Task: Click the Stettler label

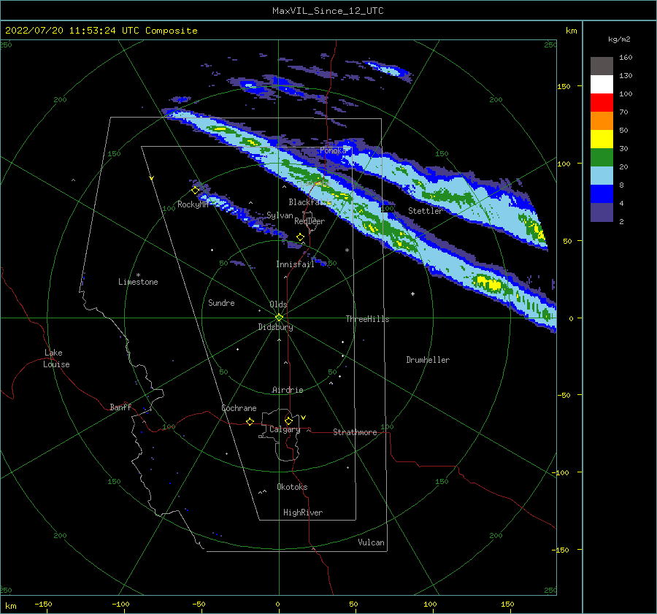Action: point(426,211)
